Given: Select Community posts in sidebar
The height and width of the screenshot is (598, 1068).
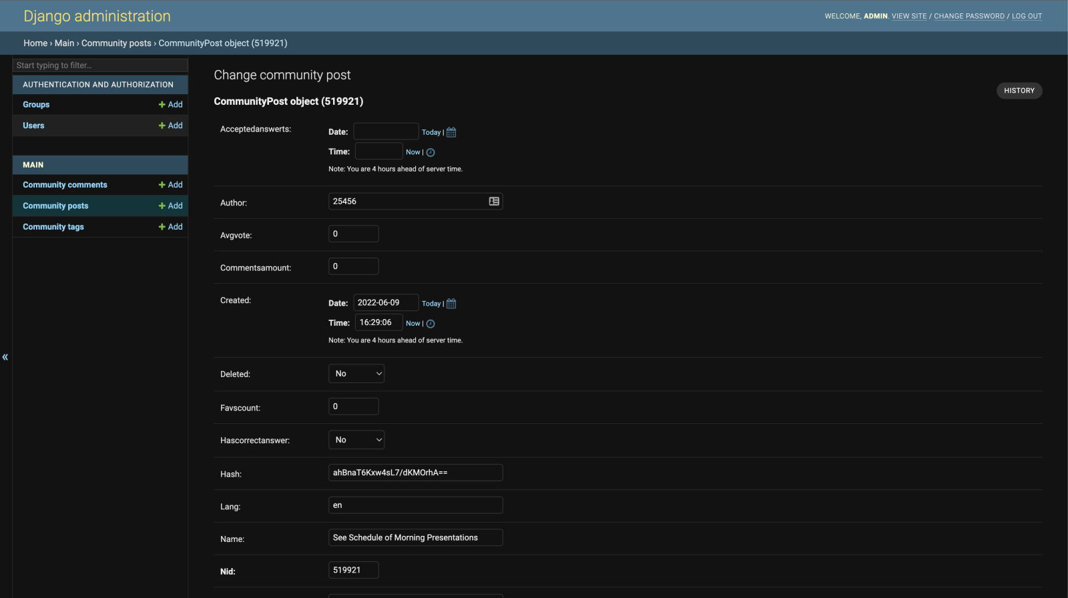Looking at the screenshot, I should tap(55, 206).
